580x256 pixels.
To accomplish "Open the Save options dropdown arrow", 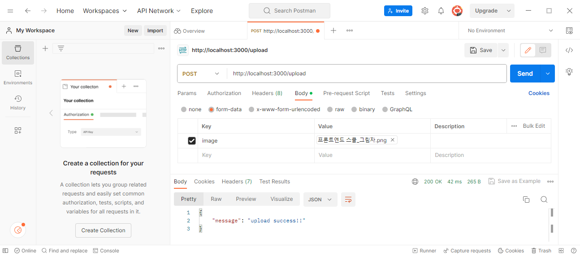I will coord(503,50).
